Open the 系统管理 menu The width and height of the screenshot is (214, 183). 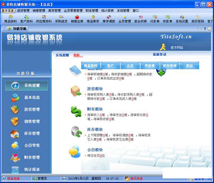click(x=123, y=10)
